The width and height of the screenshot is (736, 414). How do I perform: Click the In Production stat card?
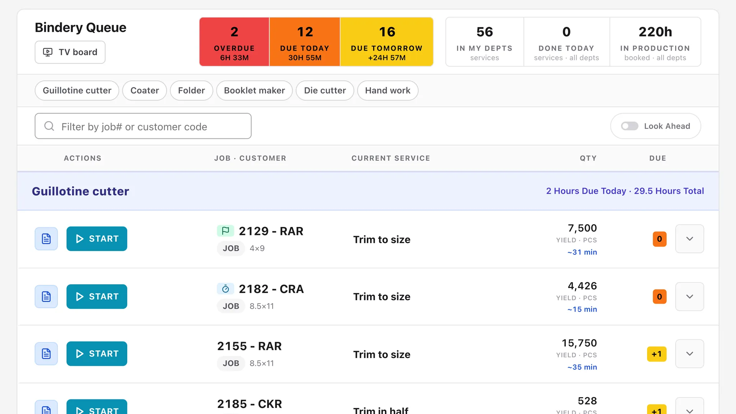[x=655, y=42]
